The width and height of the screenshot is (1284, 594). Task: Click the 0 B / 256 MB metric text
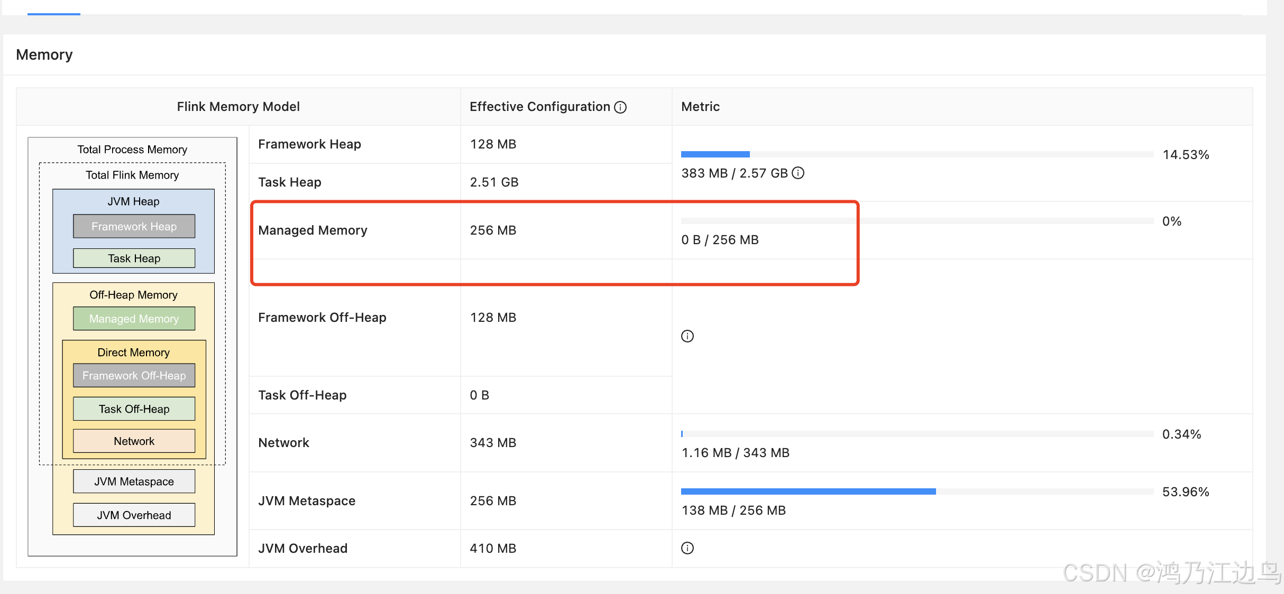pos(720,240)
